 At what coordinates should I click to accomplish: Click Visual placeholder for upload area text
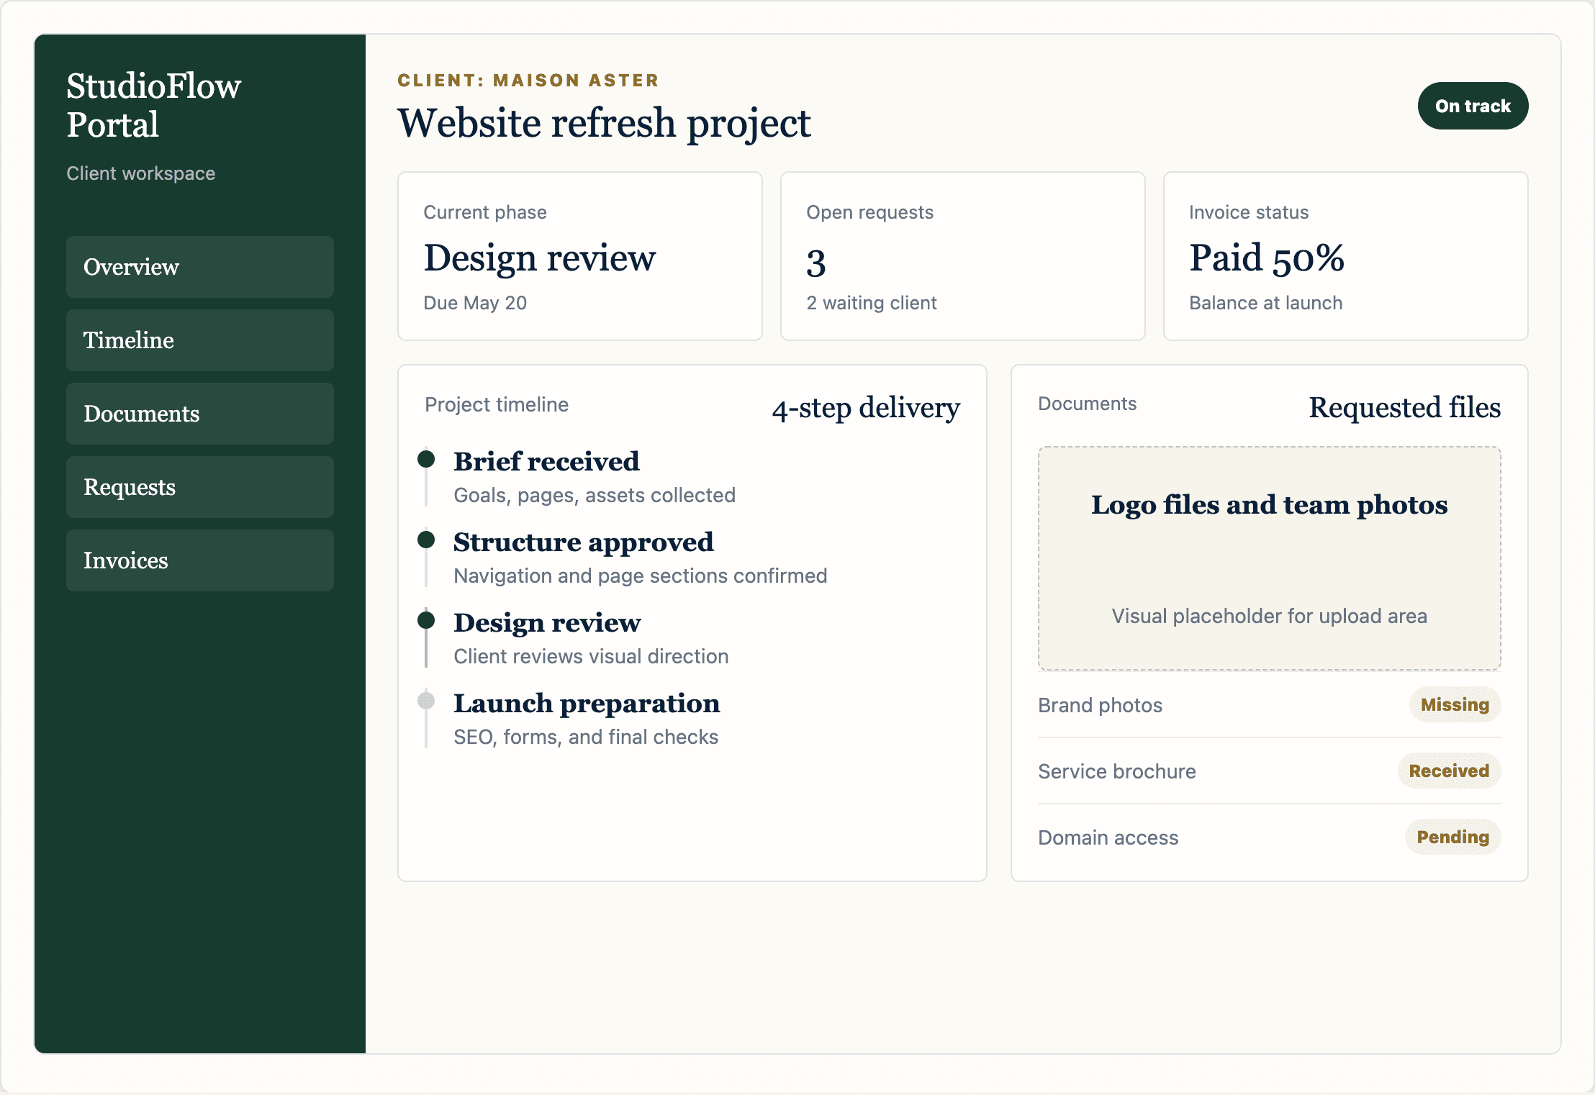(1270, 616)
